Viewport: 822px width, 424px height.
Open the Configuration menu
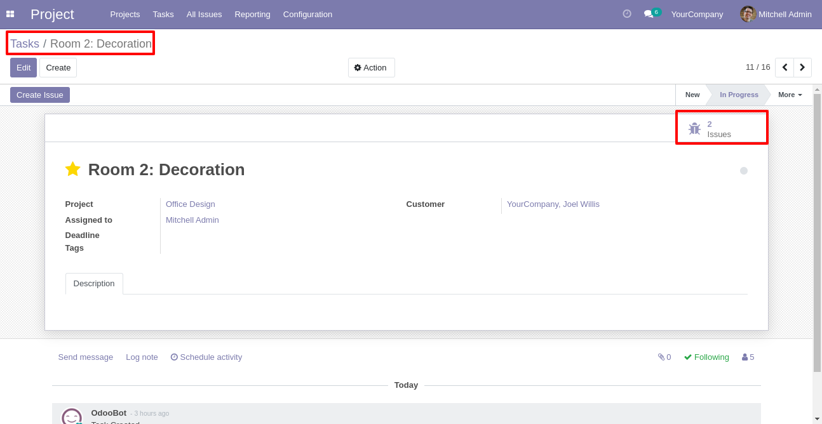click(307, 14)
